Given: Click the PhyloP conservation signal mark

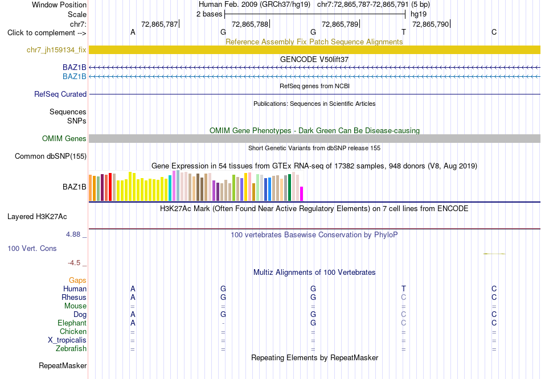Looking at the screenshot, I should (x=494, y=254).
